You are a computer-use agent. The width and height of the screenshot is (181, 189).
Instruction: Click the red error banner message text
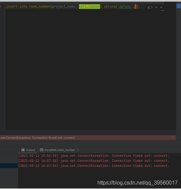38,138
